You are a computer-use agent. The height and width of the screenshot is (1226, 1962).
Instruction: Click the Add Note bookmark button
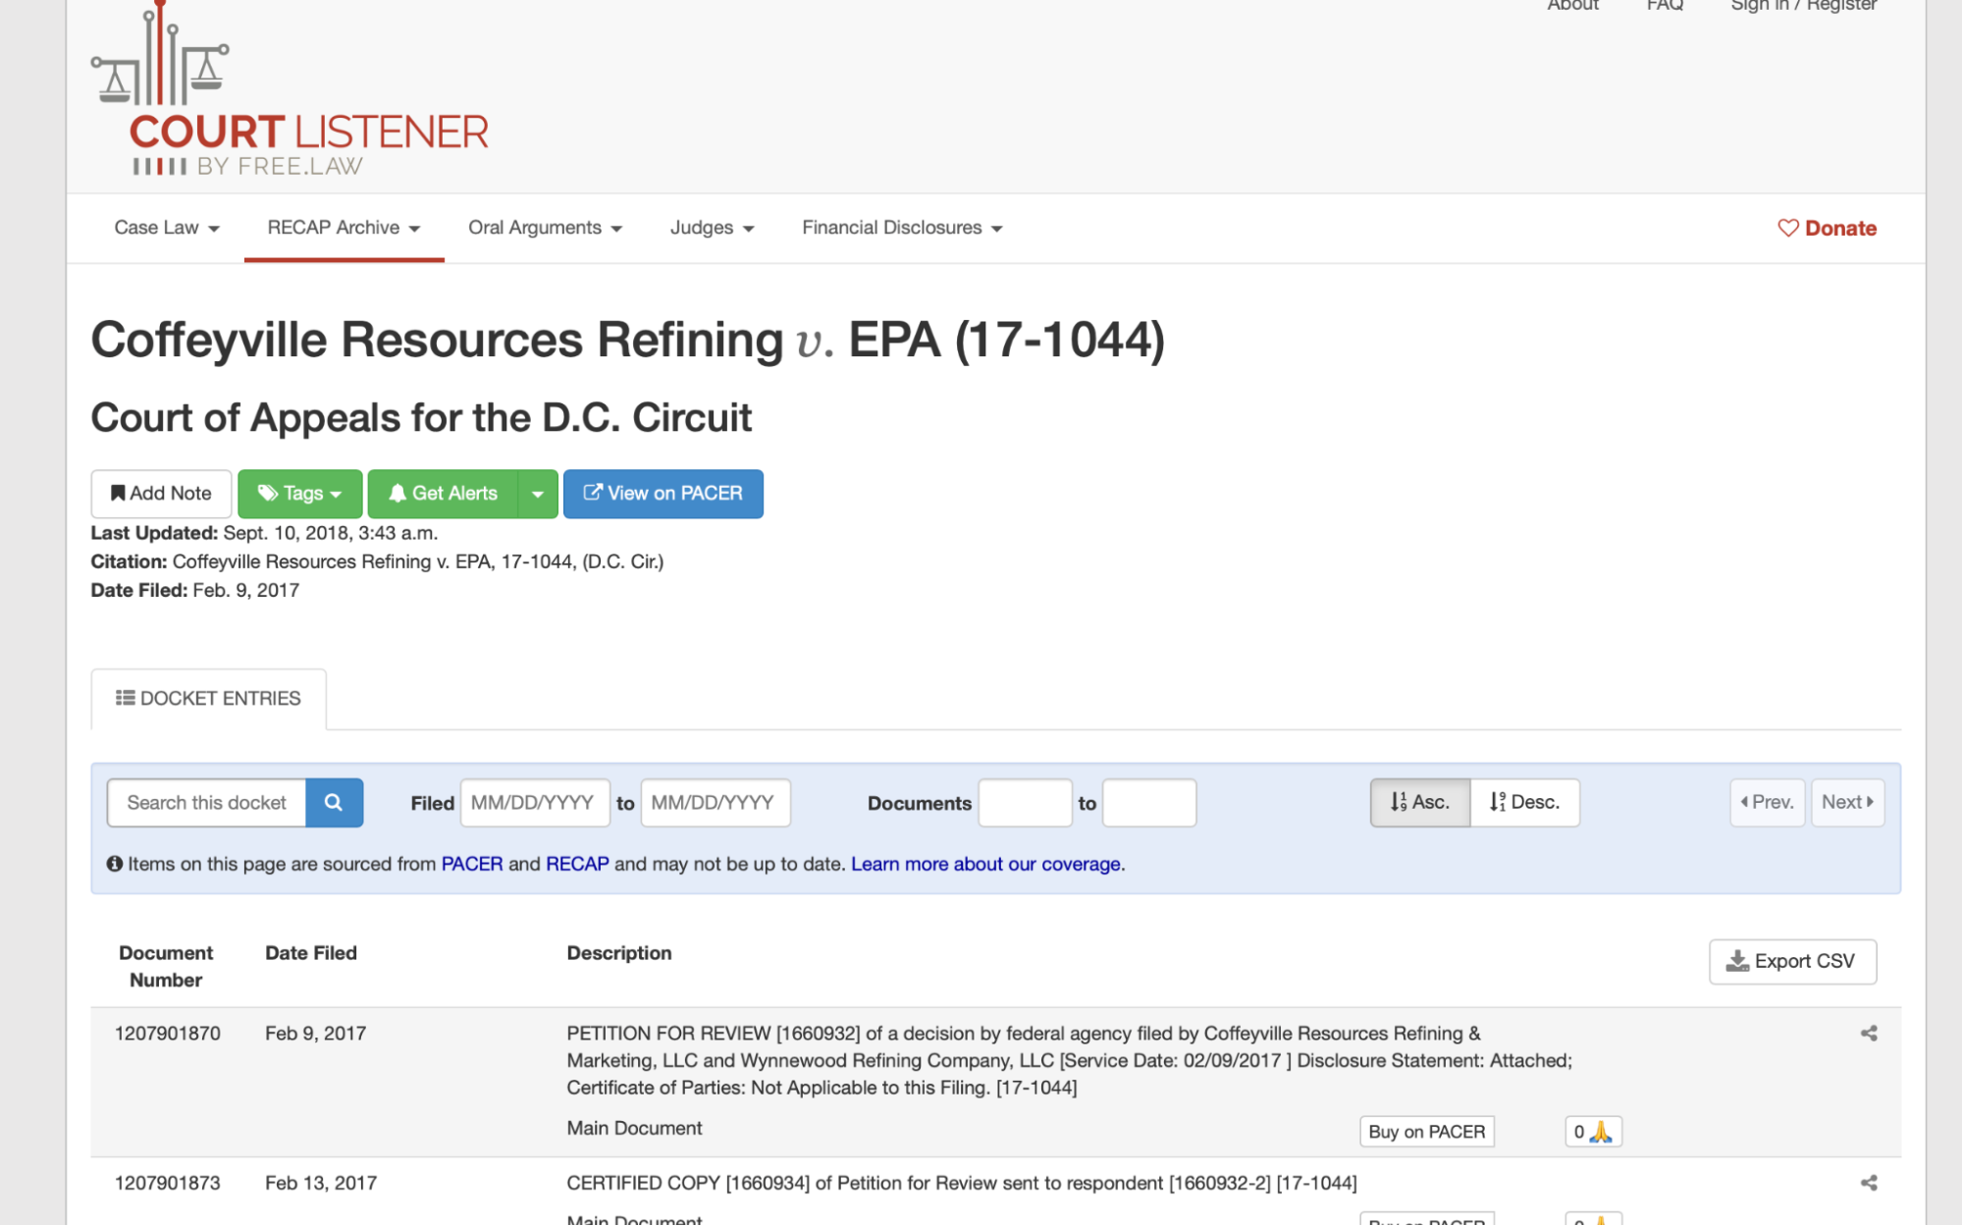click(161, 493)
